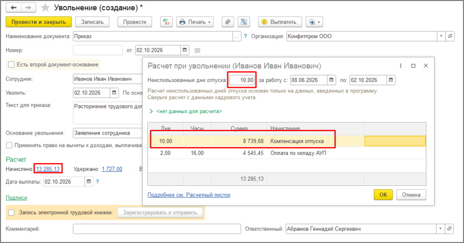
Task: Toggle 'Есть второй документ-основание' checkbox
Action: point(11,64)
